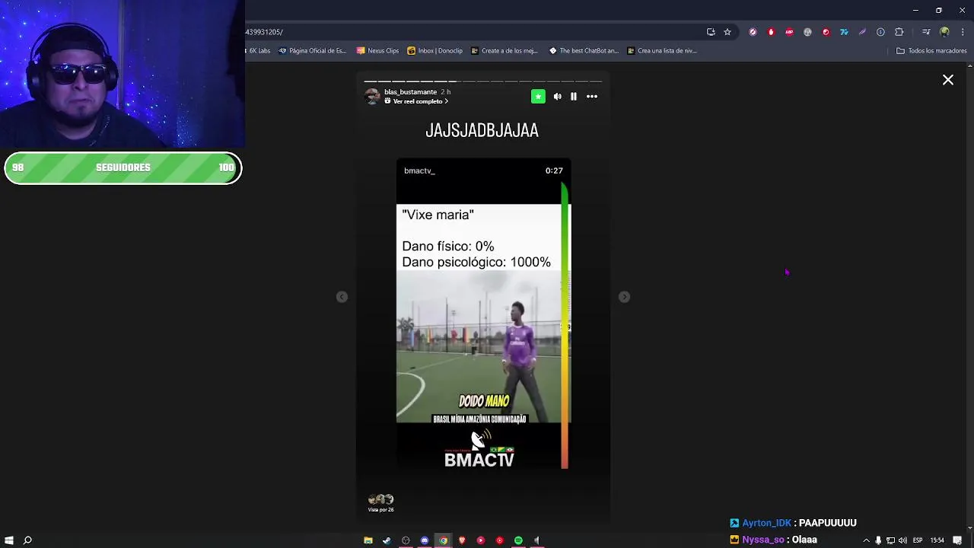Open the 'Create a de los mej...' bookmark

click(504, 51)
